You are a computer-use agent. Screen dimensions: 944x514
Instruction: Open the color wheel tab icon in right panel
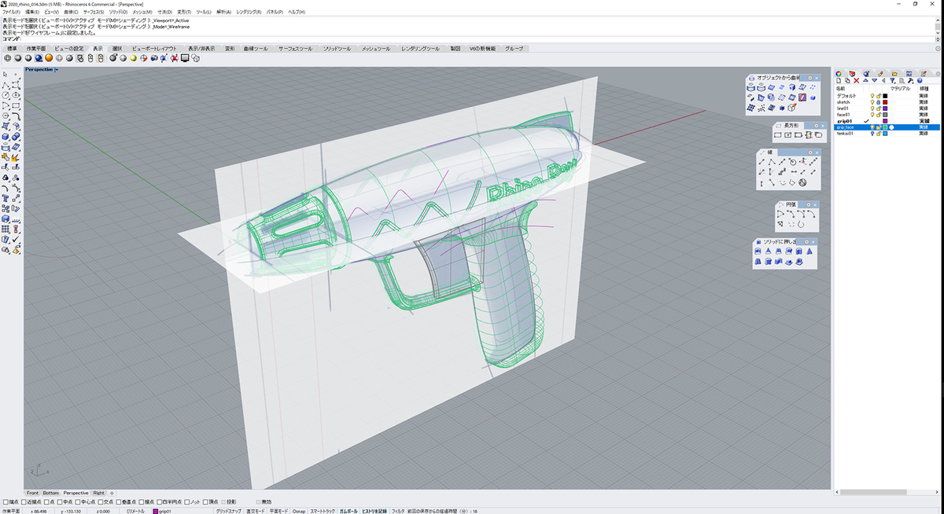(839, 74)
